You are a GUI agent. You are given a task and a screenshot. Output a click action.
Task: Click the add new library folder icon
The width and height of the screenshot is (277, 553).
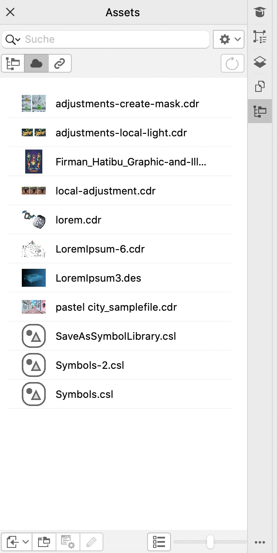tap(44, 542)
